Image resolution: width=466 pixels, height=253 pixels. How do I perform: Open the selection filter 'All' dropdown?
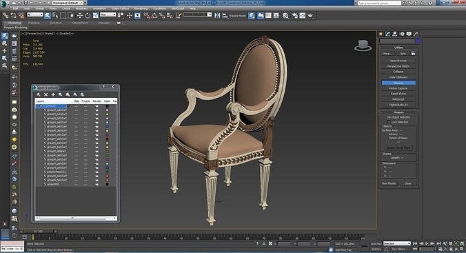[34, 14]
